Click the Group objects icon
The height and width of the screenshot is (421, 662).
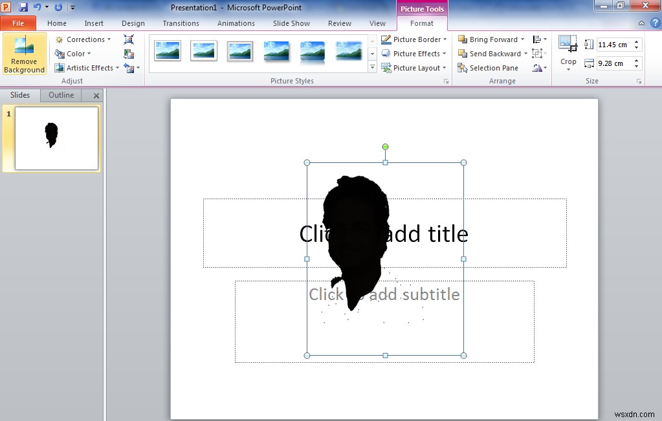(535, 54)
